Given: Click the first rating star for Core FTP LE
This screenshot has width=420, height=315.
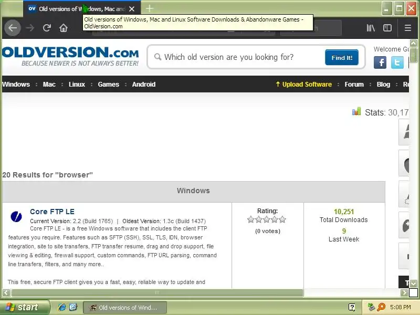Looking at the screenshot, I should click(251, 219).
